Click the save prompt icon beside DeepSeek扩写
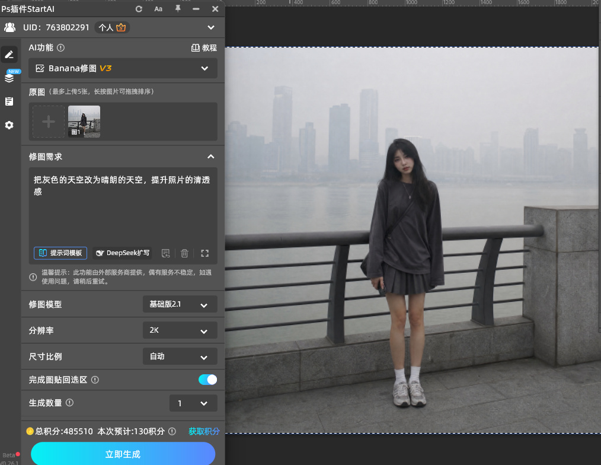 pos(165,253)
